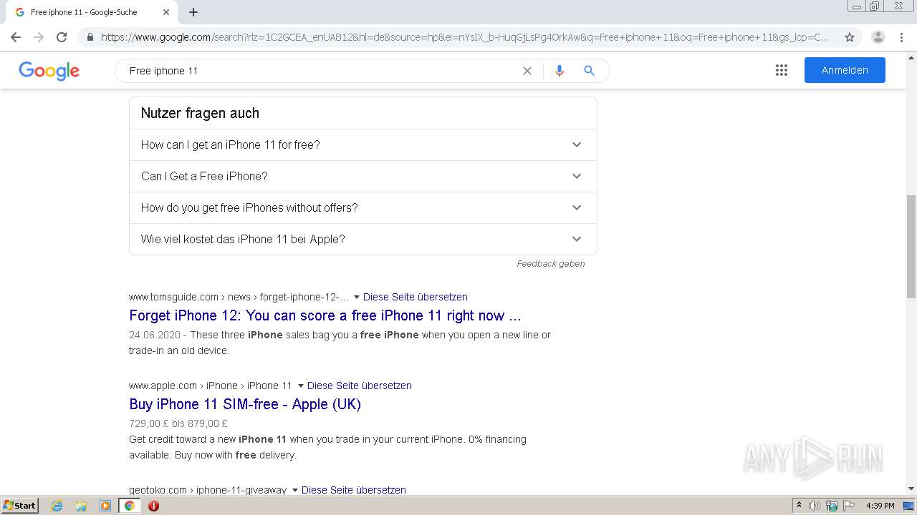
Task: Open a new browser tab
Action: click(193, 12)
